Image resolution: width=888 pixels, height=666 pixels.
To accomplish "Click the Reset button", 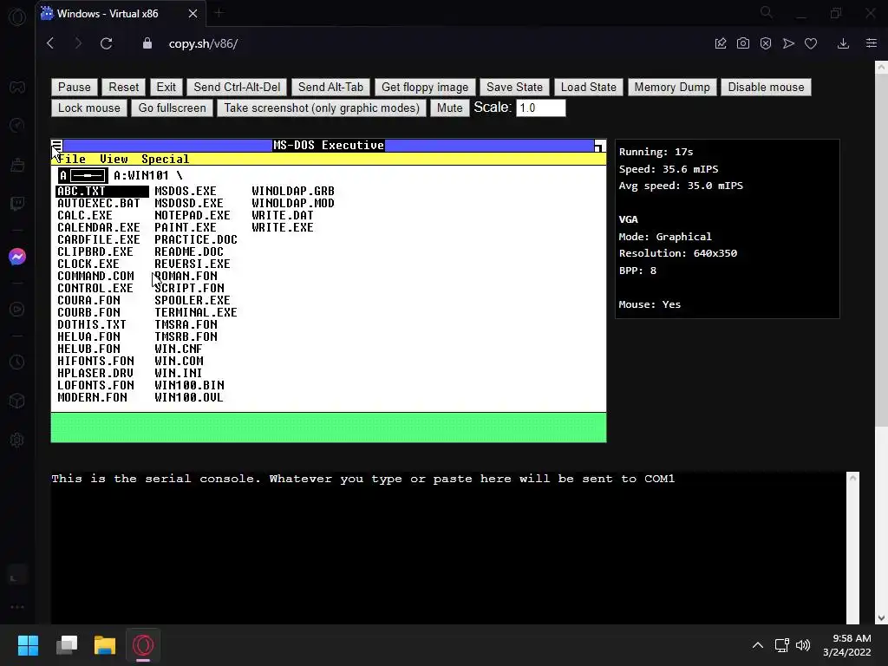I will 123,88.
